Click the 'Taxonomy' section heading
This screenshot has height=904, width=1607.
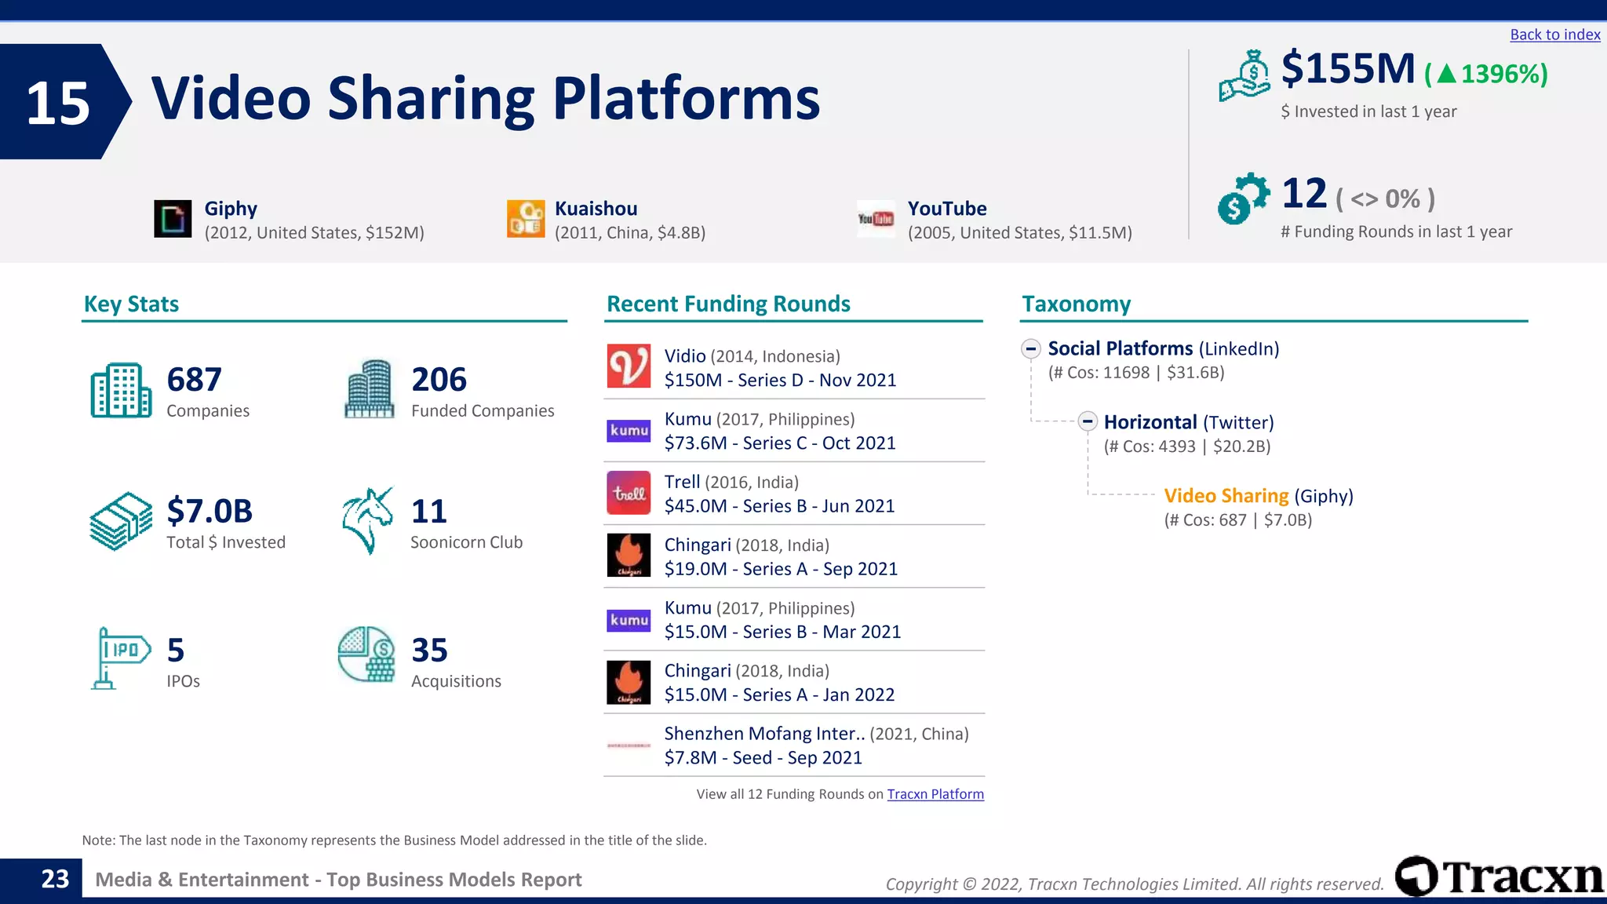coord(1076,304)
